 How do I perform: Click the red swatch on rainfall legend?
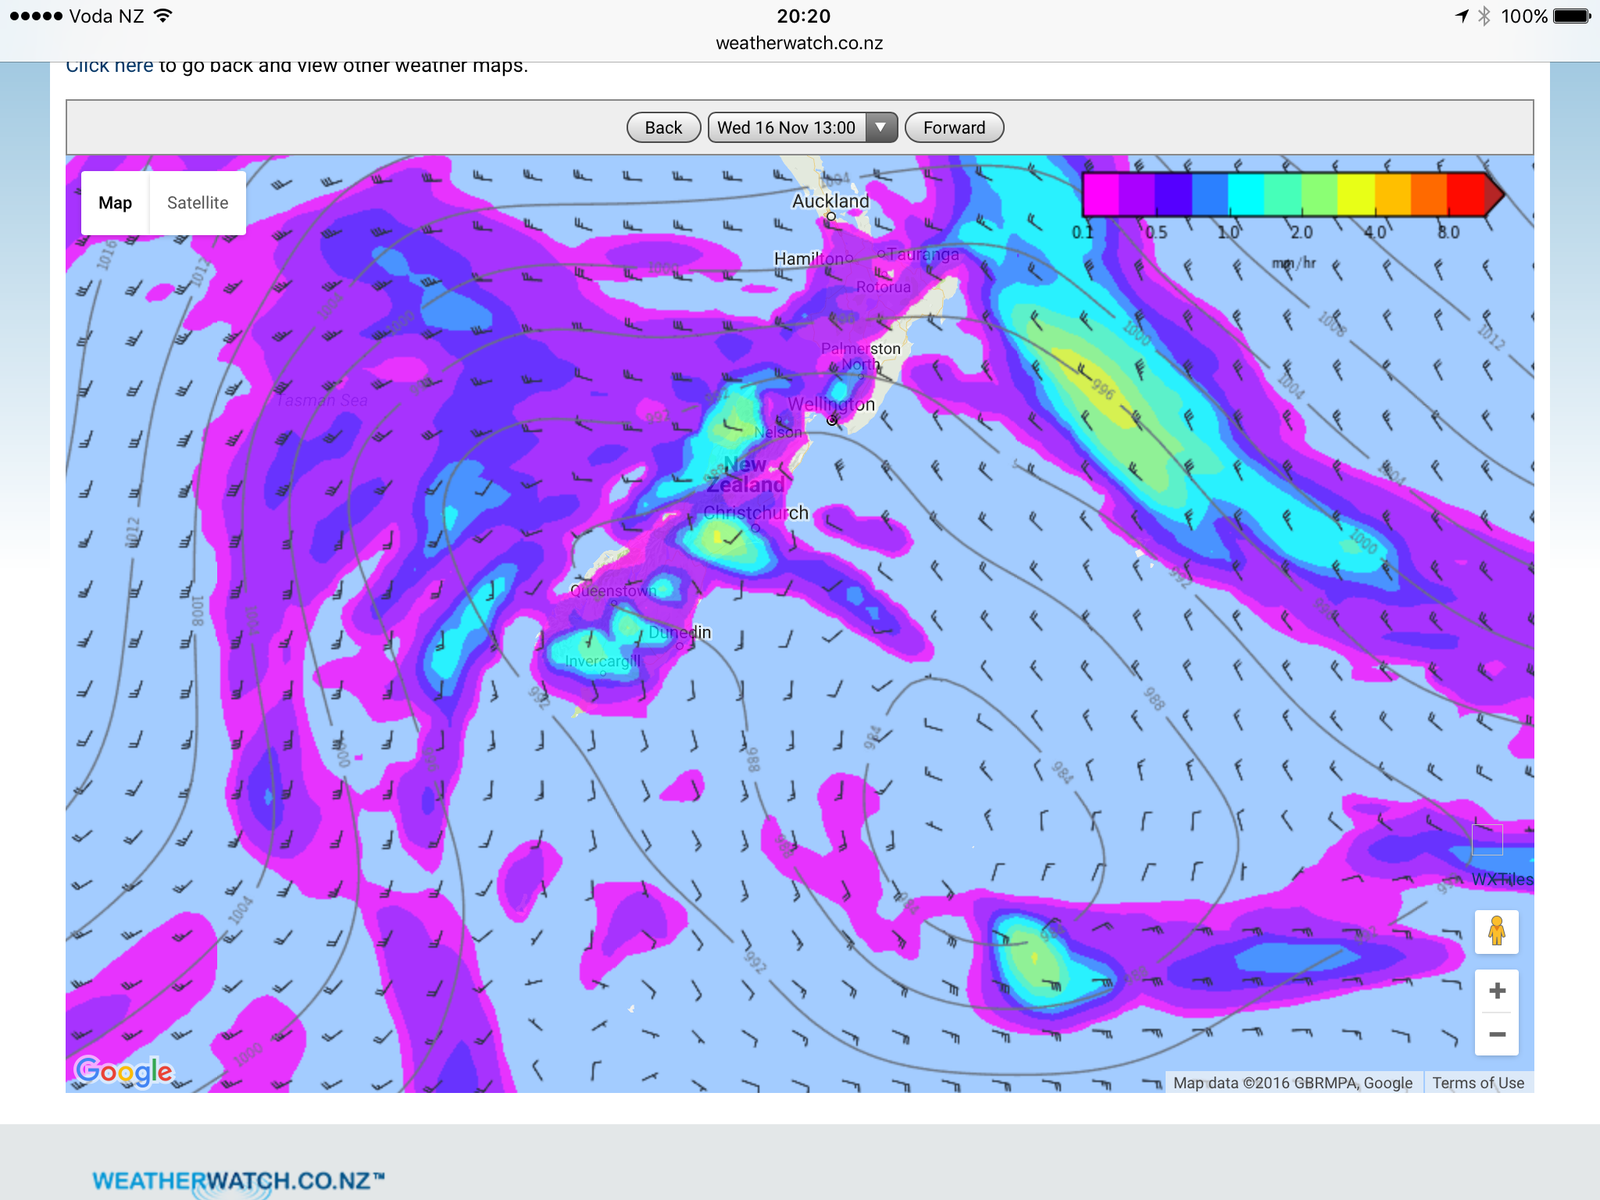(x=1465, y=195)
